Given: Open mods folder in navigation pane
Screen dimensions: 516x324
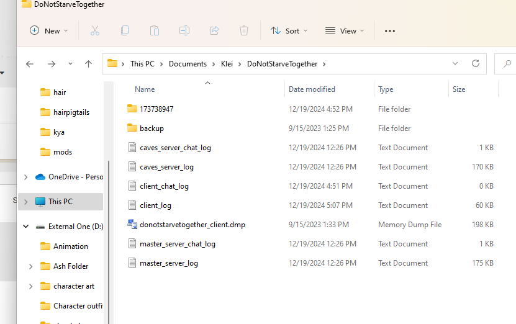Looking at the screenshot, I should coord(63,151).
